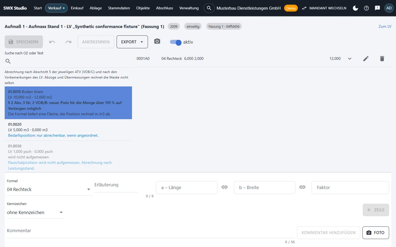Switch to dark mode with moon icon
Image resolution: width=396 pixels, height=247 pixels.
355,8
